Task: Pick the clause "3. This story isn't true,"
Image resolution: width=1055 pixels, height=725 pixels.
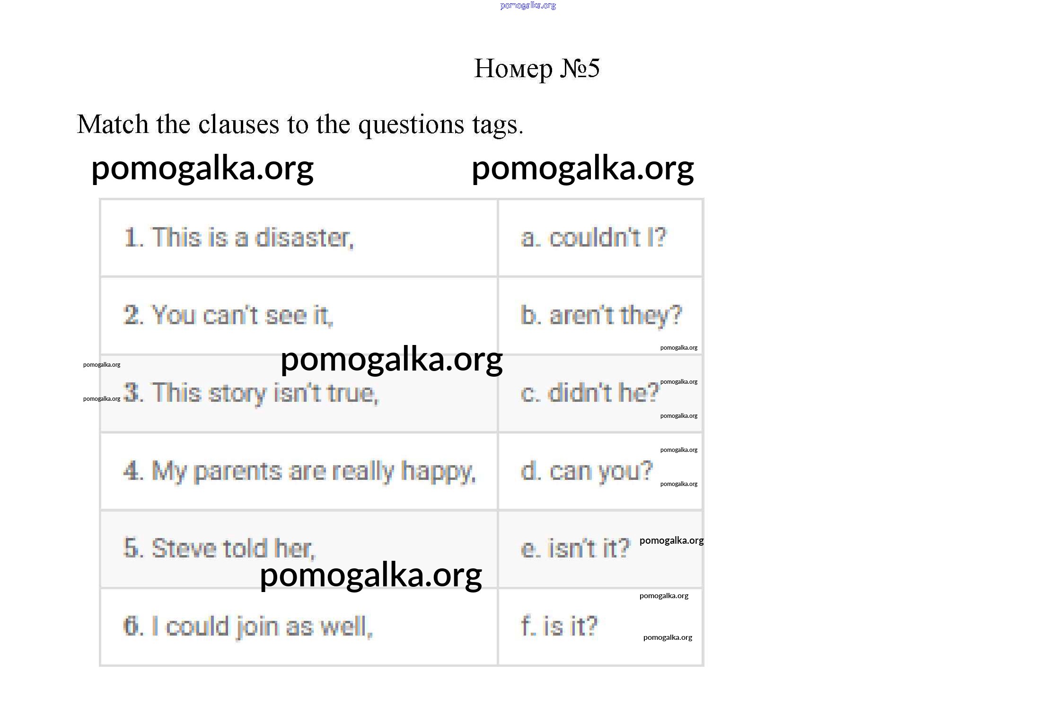Action: coord(251,393)
